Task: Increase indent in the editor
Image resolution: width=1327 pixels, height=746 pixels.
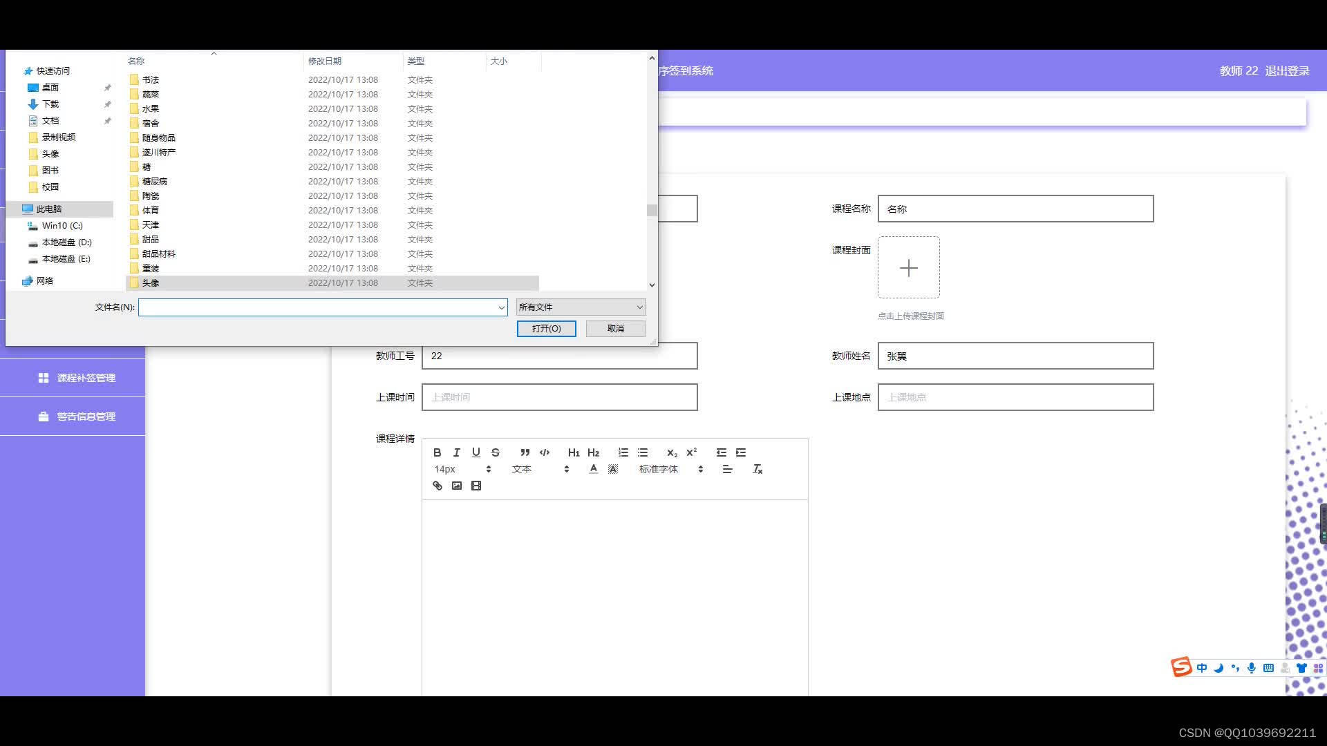Action: pyautogui.click(x=741, y=452)
